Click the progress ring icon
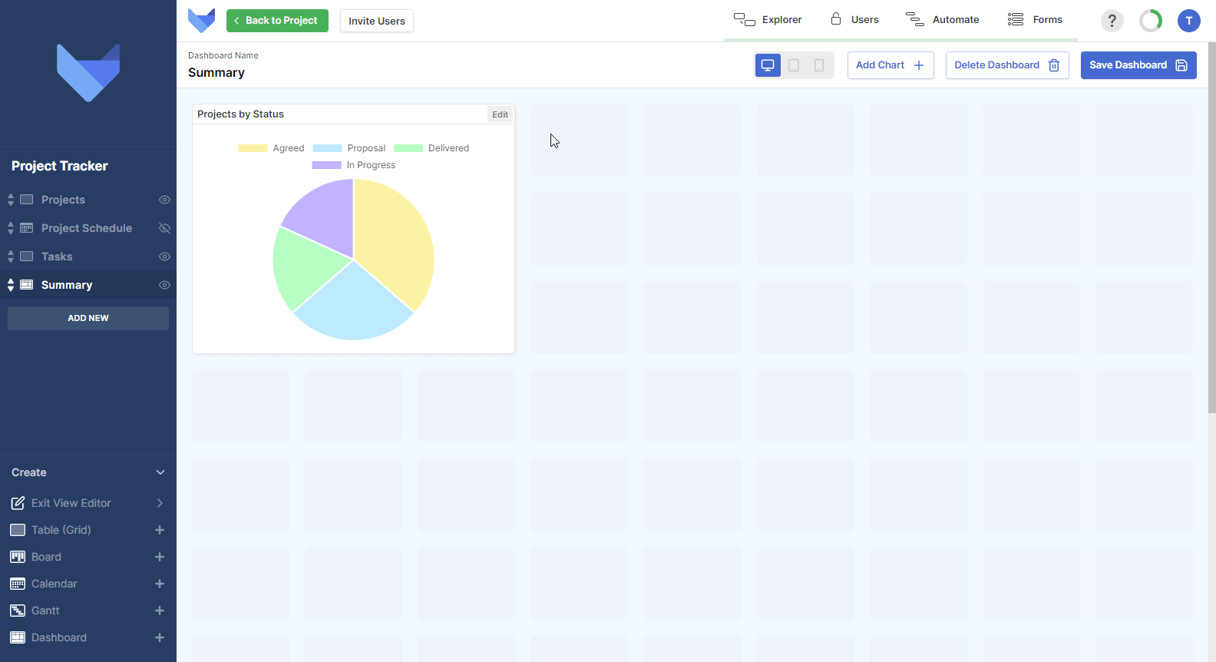 pyautogui.click(x=1151, y=21)
